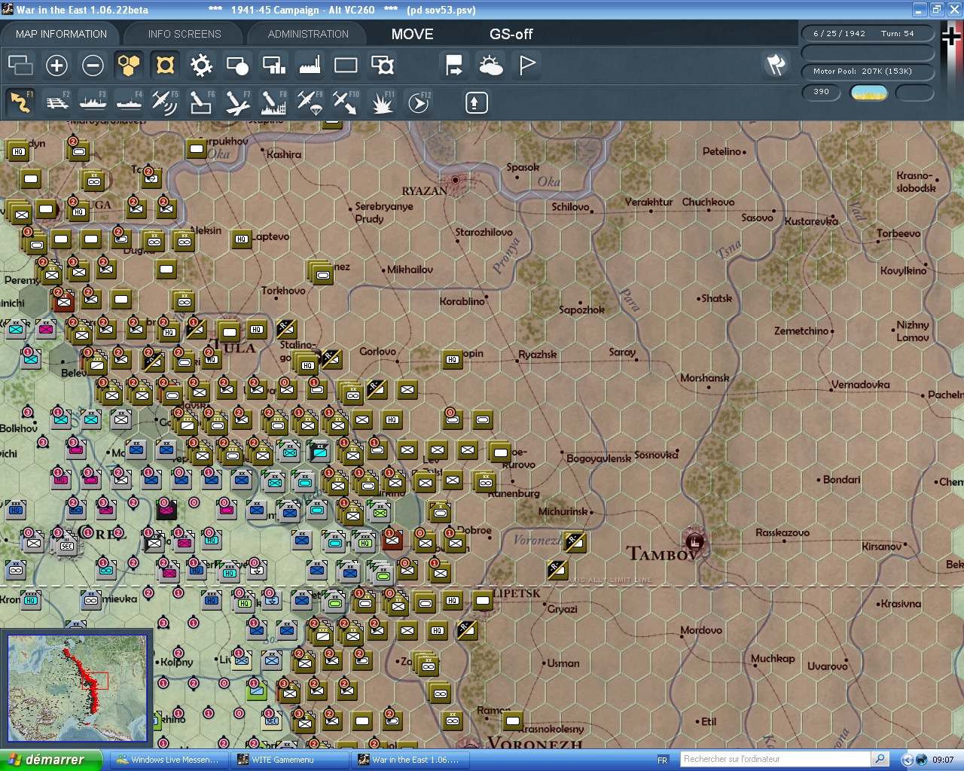Activate air reconnaissance mode (F5)

pos(164,102)
